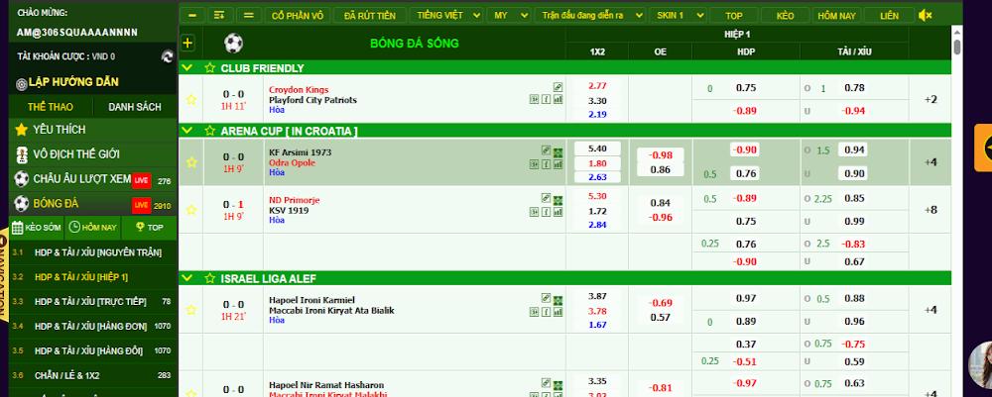Select 1X2 odds 2.77 for Croydon Kings

pos(597,86)
